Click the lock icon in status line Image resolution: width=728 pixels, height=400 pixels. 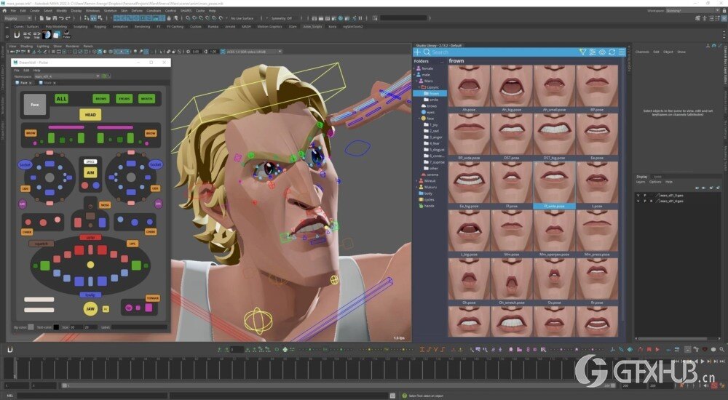(x=169, y=18)
